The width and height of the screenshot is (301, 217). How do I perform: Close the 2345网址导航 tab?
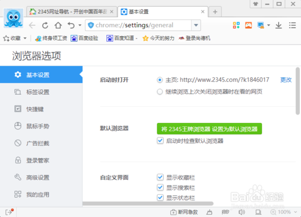pyautogui.click(x=111, y=11)
